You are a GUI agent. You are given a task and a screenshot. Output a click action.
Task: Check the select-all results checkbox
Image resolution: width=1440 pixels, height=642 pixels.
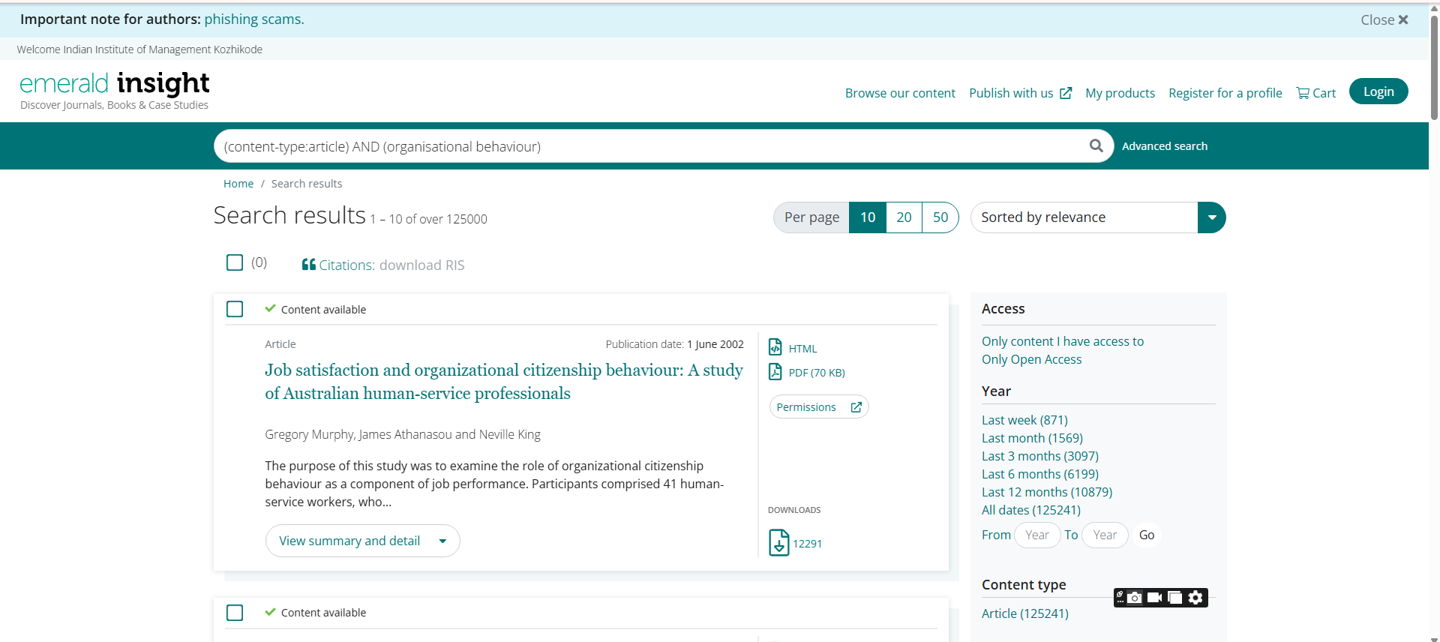coord(235,262)
